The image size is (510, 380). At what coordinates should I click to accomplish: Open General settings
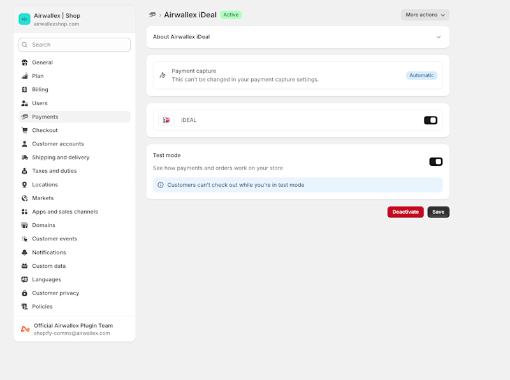click(75, 62)
